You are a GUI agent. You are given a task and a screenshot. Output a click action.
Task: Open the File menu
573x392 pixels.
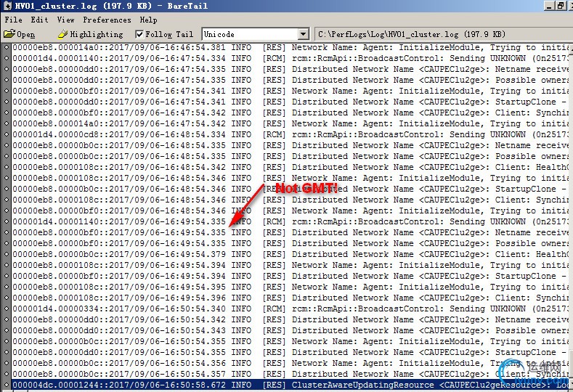(x=14, y=20)
